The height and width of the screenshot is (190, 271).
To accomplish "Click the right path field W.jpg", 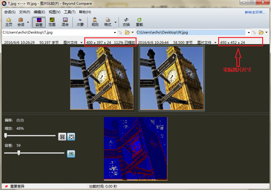I will (x=191, y=32).
